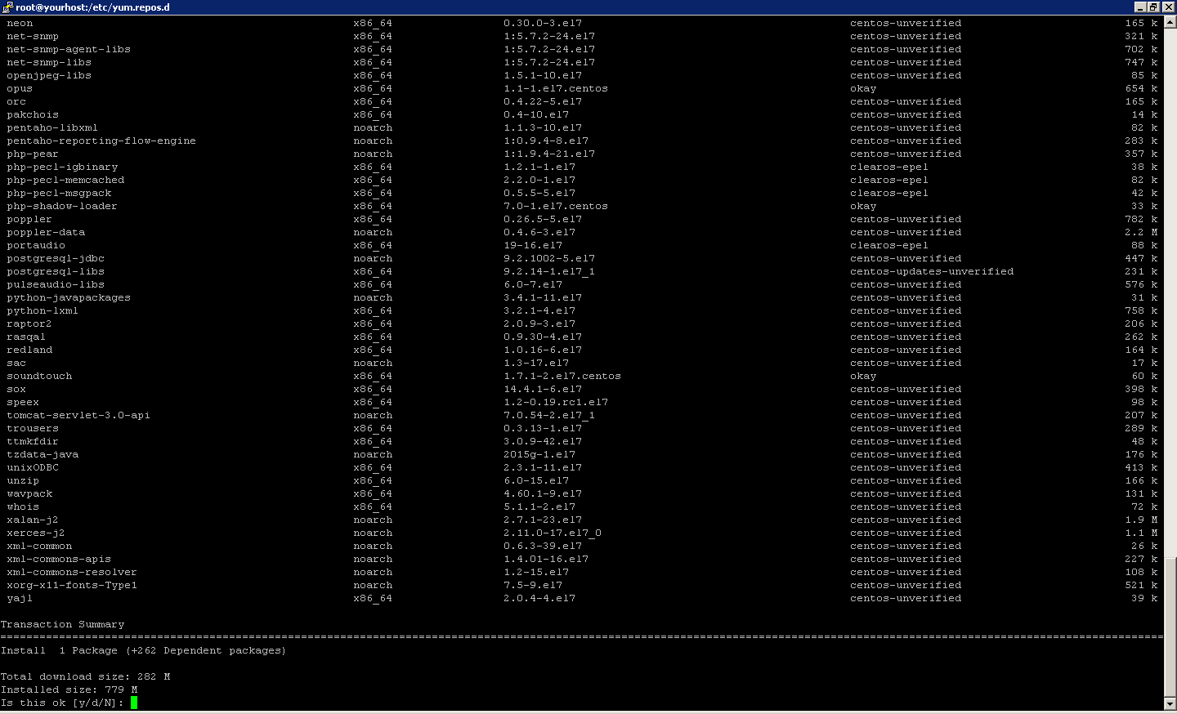The height and width of the screenshot is (714, 1177).
Task: Click the window title root@yourhost:/etc/yum.repos.d
Action: (92, 7)
